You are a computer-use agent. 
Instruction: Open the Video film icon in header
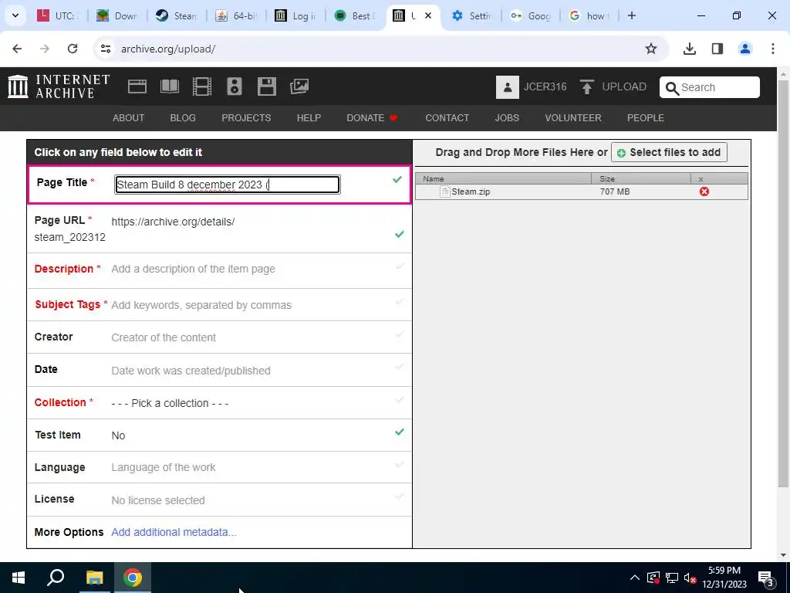point(202,86)
